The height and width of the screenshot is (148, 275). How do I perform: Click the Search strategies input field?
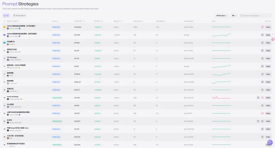point(256,16)
